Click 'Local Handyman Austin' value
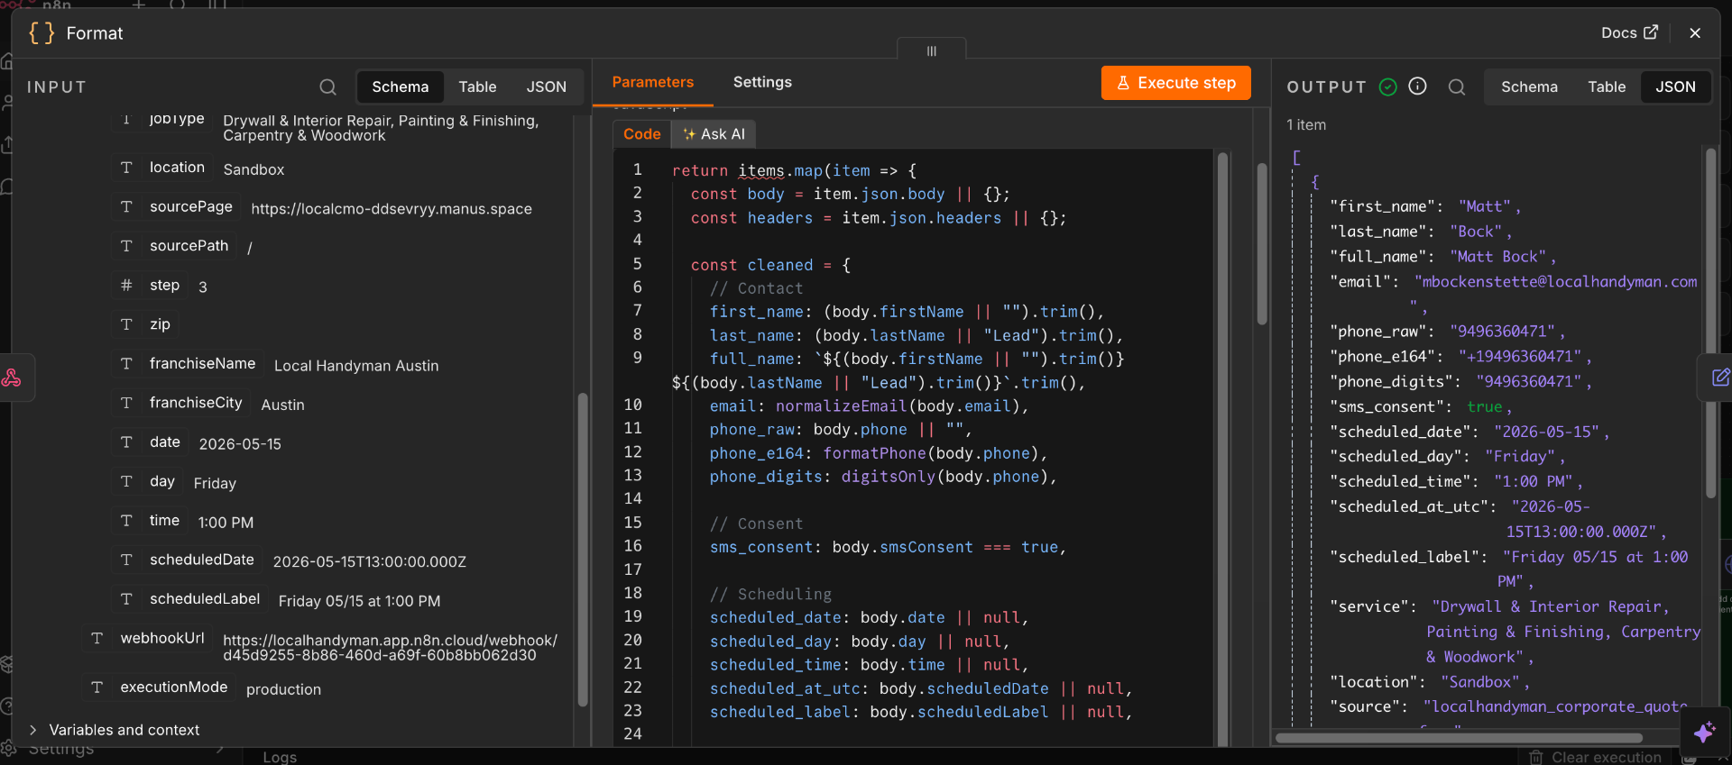This screenshot has height=765, width=1732. 356,366
